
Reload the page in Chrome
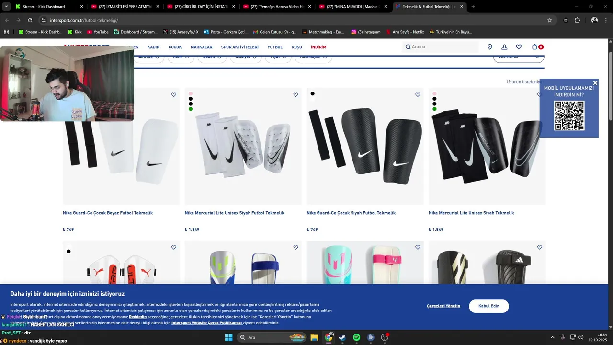pos(30,20)
